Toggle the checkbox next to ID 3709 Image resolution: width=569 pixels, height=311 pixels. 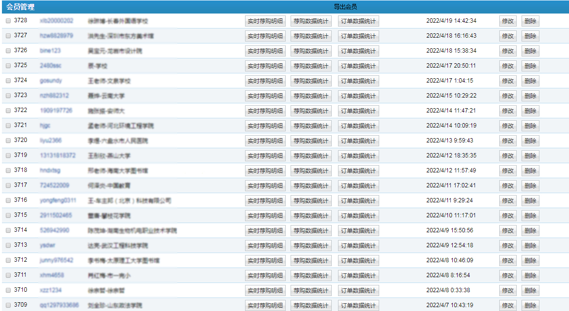click(x=8, y=305)
